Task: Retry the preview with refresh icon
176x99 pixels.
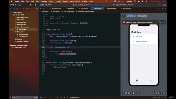Action: pyautogui.click(x=164, y=22)
